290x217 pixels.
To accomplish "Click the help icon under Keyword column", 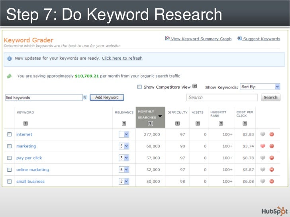I will [25, 123].
